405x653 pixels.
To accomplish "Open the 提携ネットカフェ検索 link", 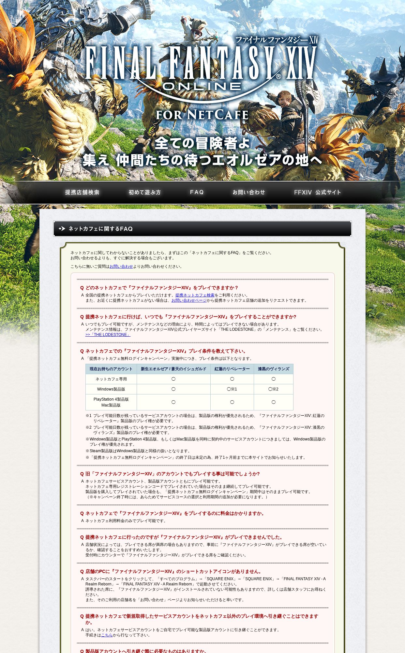I will click(195, 295).
